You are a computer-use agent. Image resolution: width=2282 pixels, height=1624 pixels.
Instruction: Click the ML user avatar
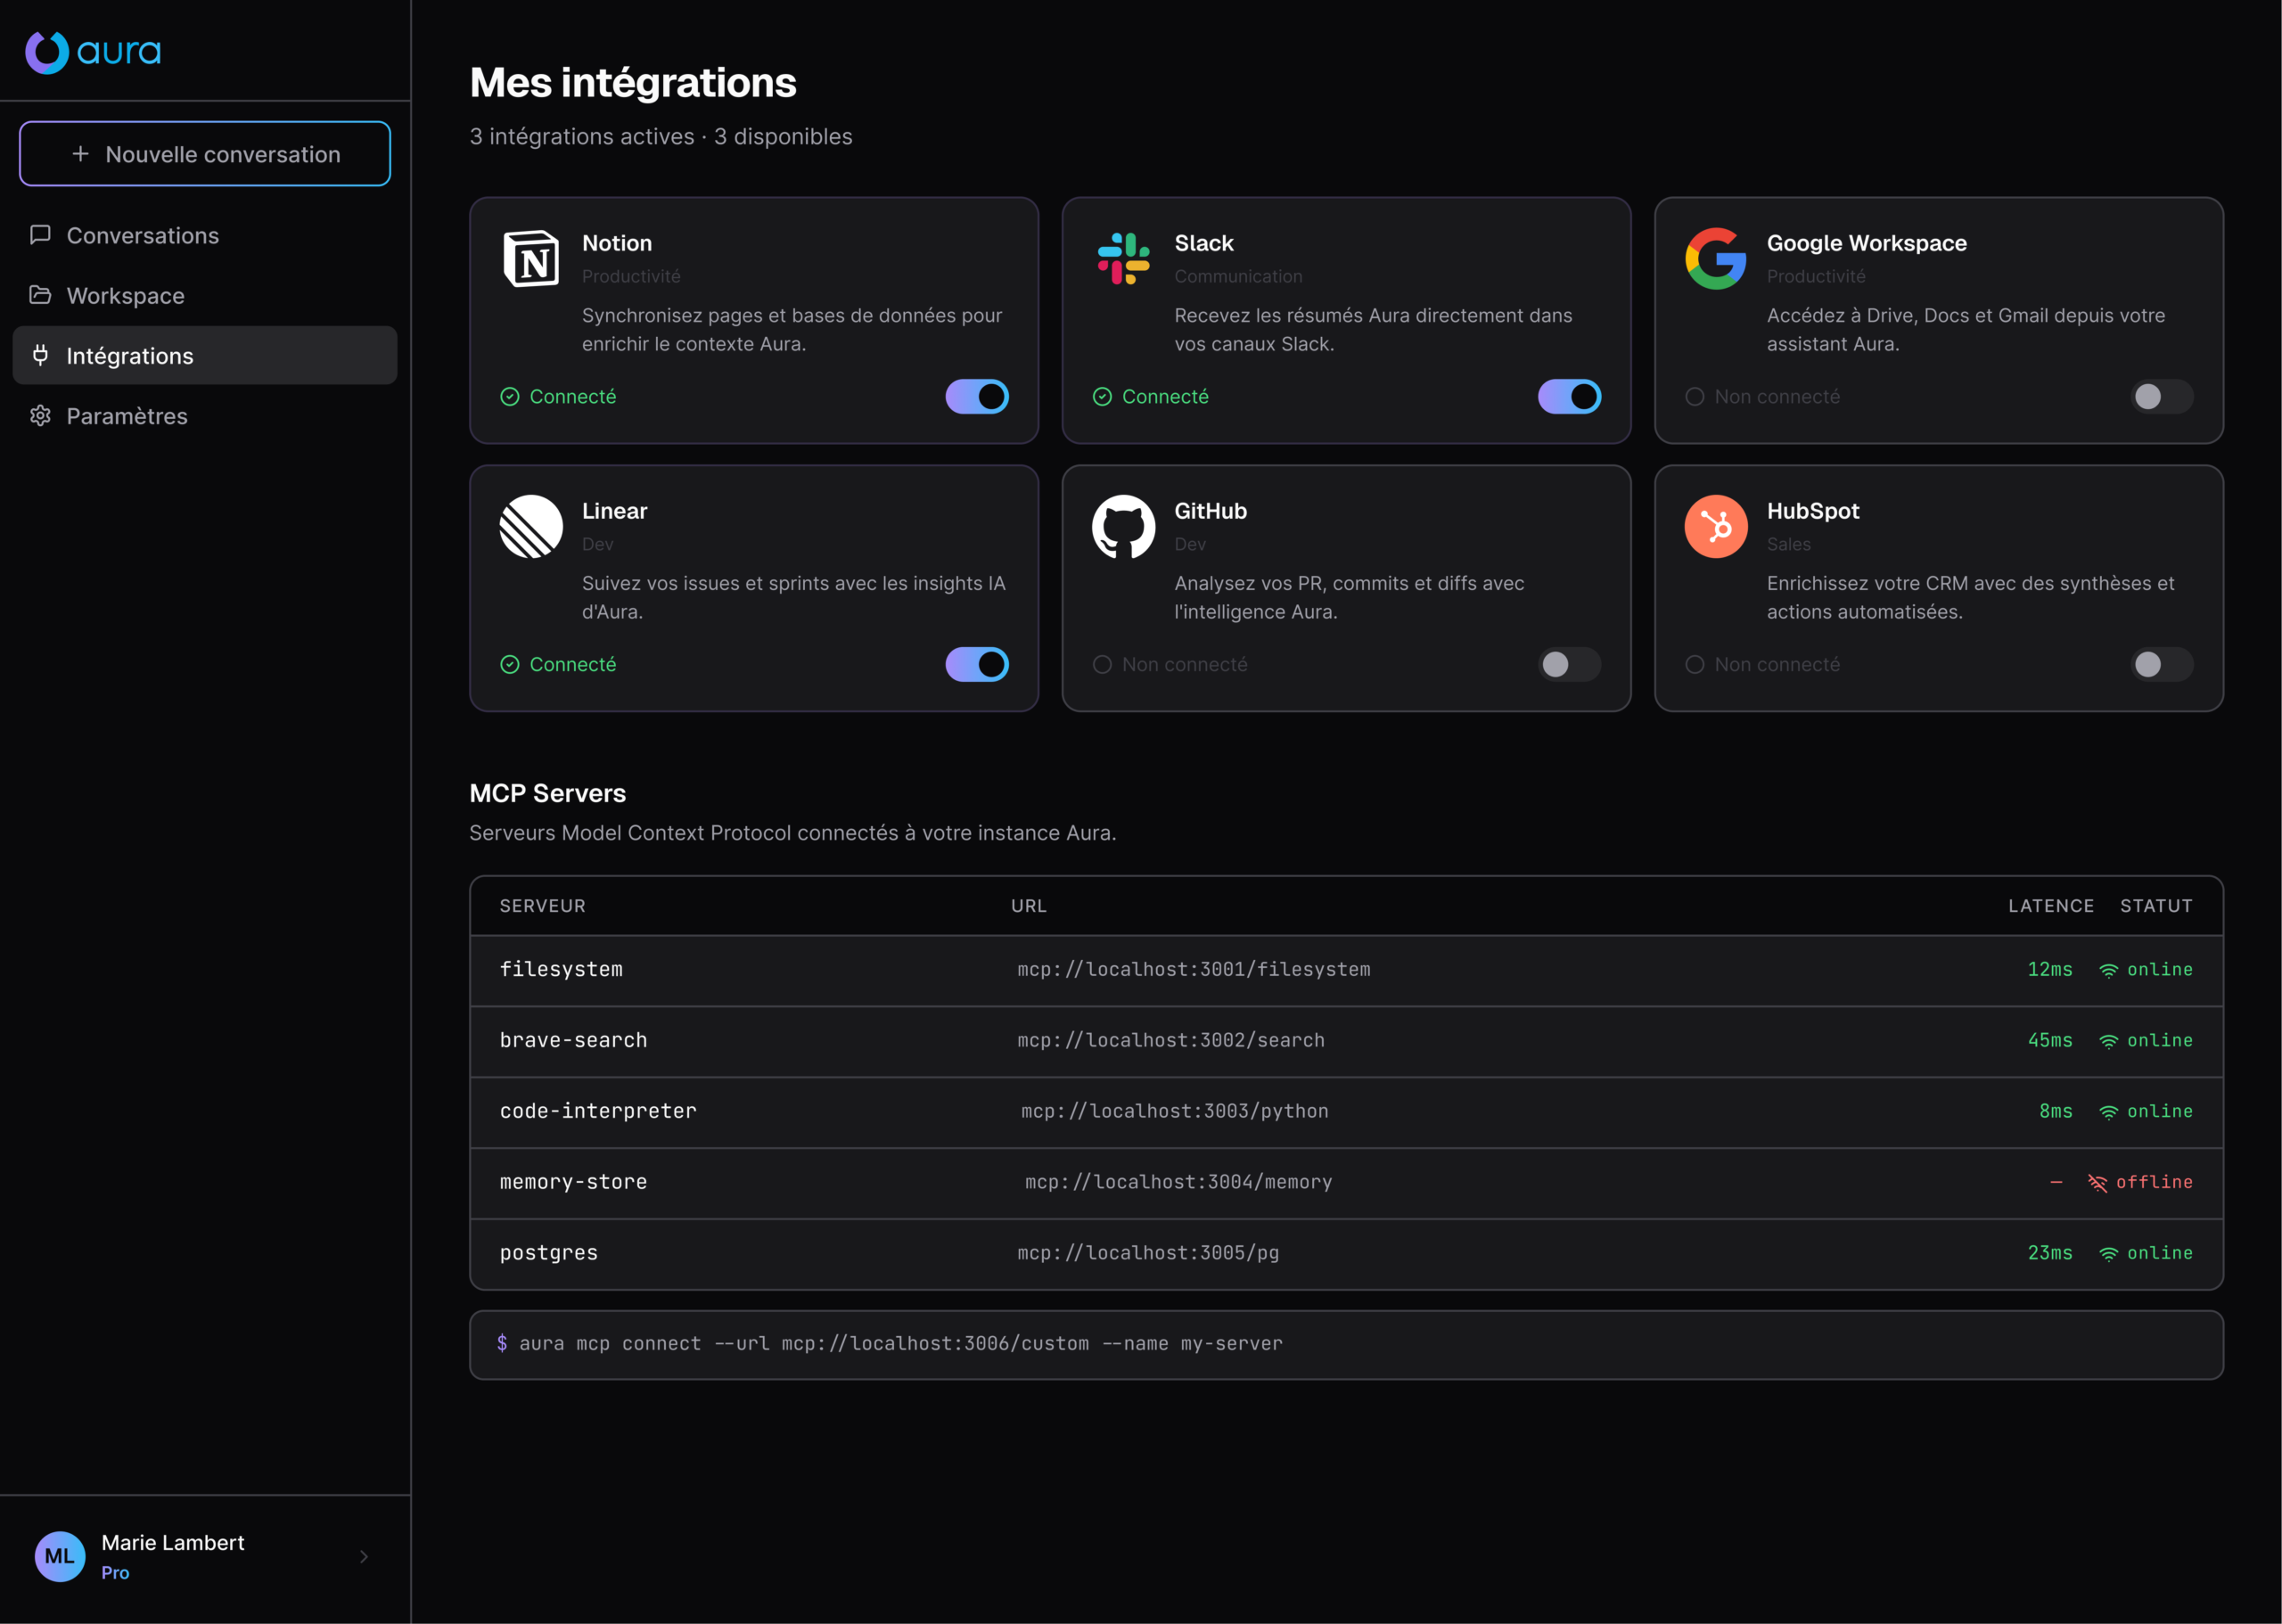[60, 1556]
